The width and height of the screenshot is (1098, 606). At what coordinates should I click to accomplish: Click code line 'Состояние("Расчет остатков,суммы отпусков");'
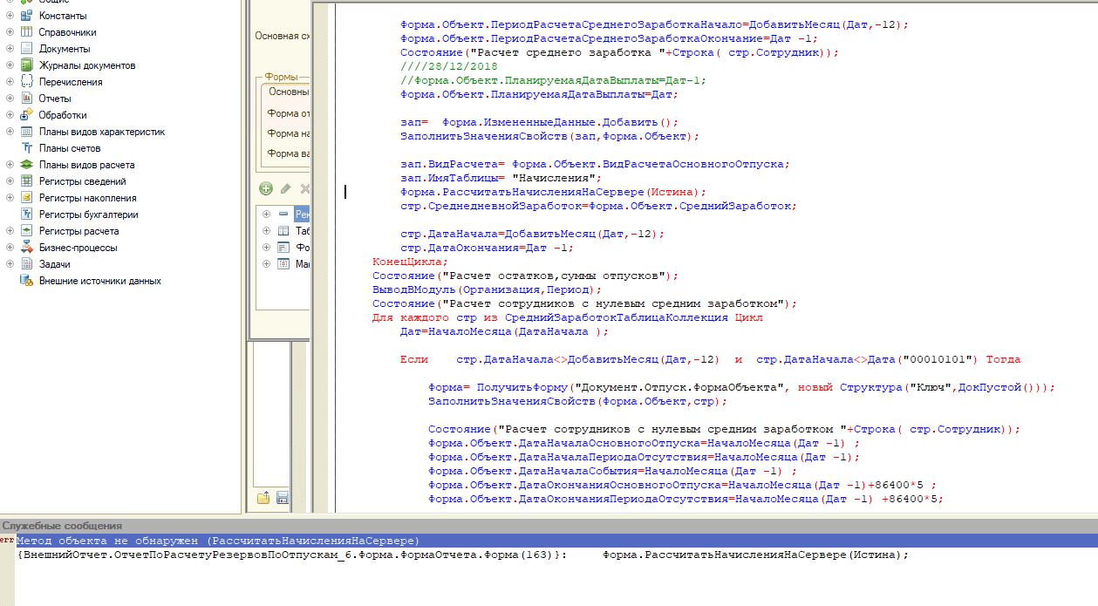[526, 276]
